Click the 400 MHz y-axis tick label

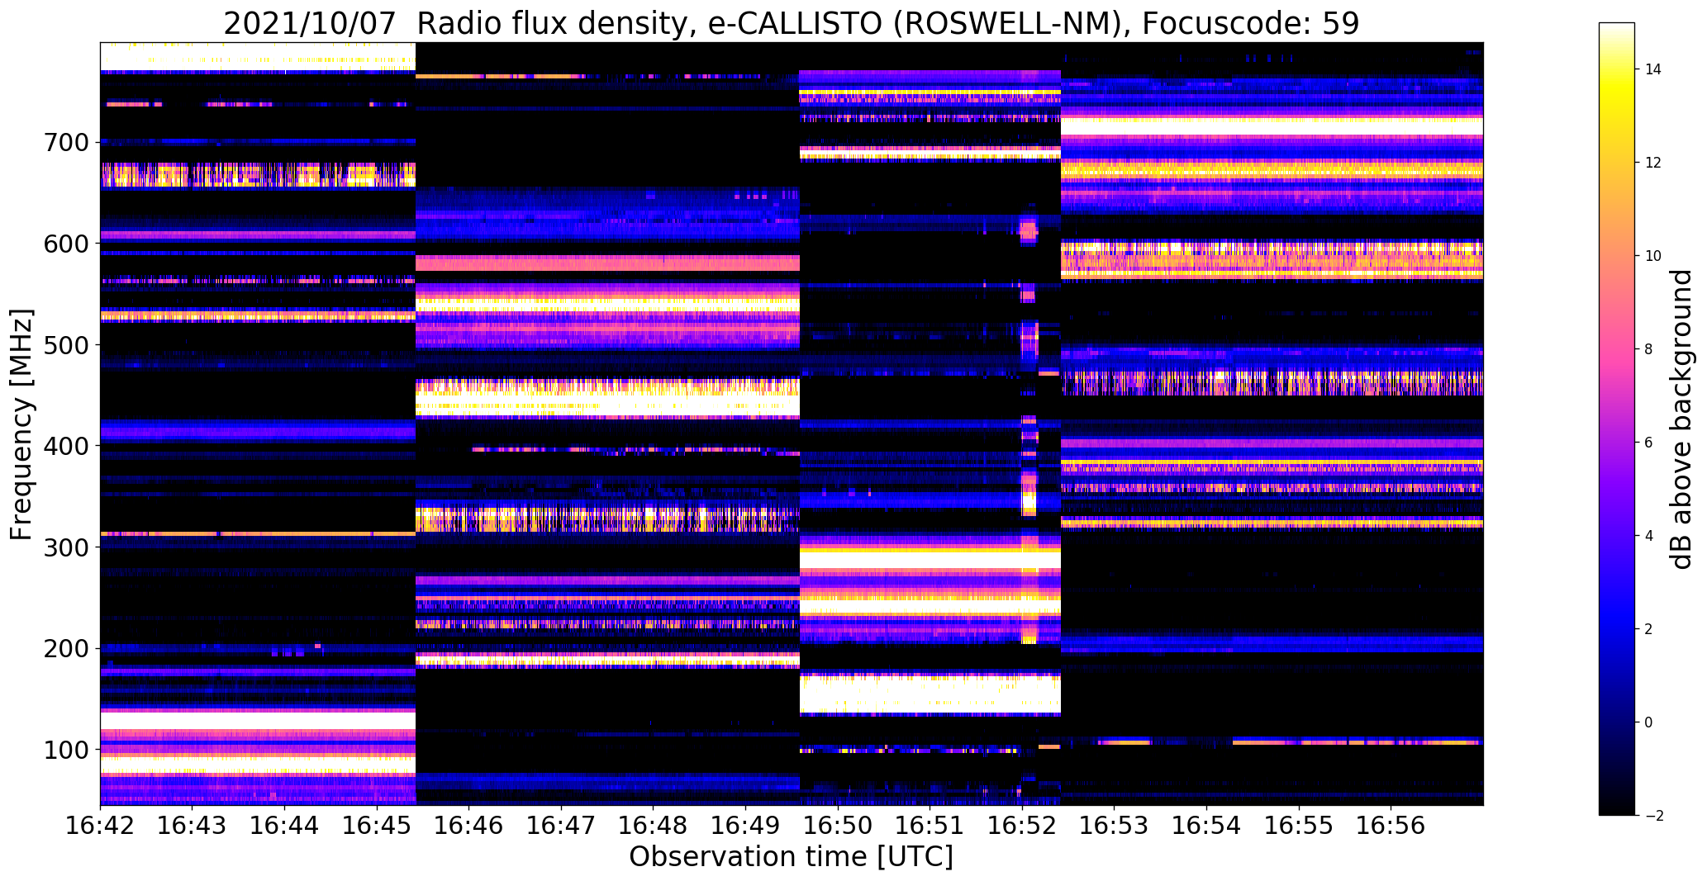tap(64, 447)
